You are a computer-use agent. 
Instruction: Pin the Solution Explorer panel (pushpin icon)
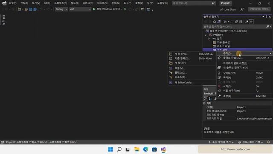coord(266,17)
